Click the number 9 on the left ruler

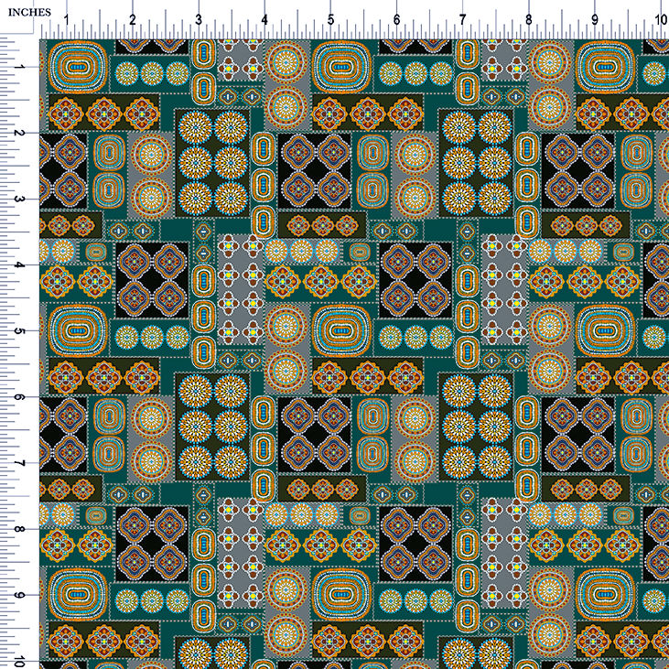point(19,595)
